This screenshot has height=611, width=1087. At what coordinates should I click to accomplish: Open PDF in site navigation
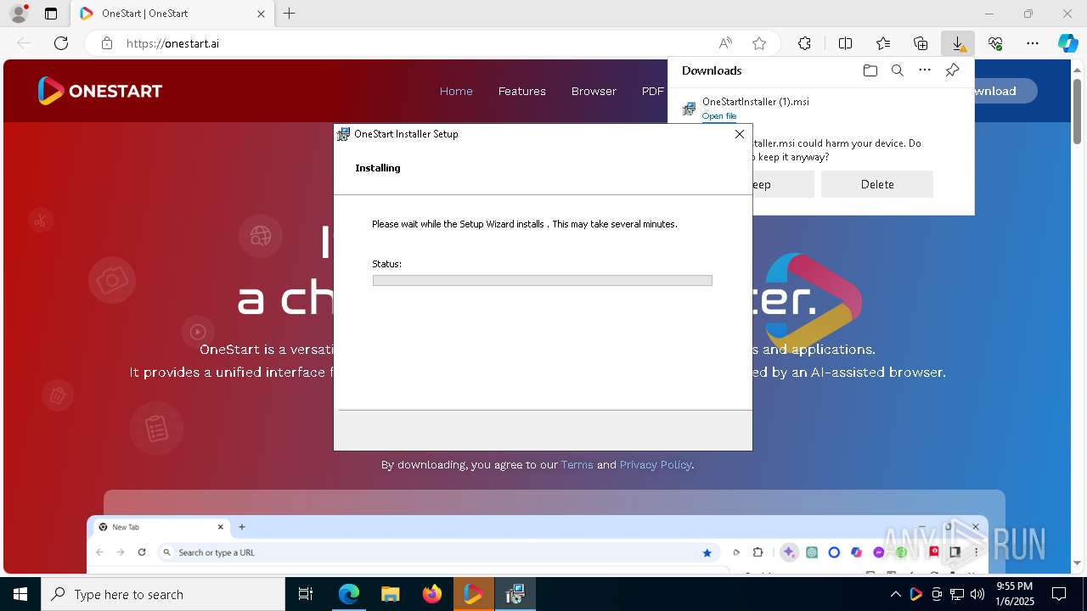(653, 91)
